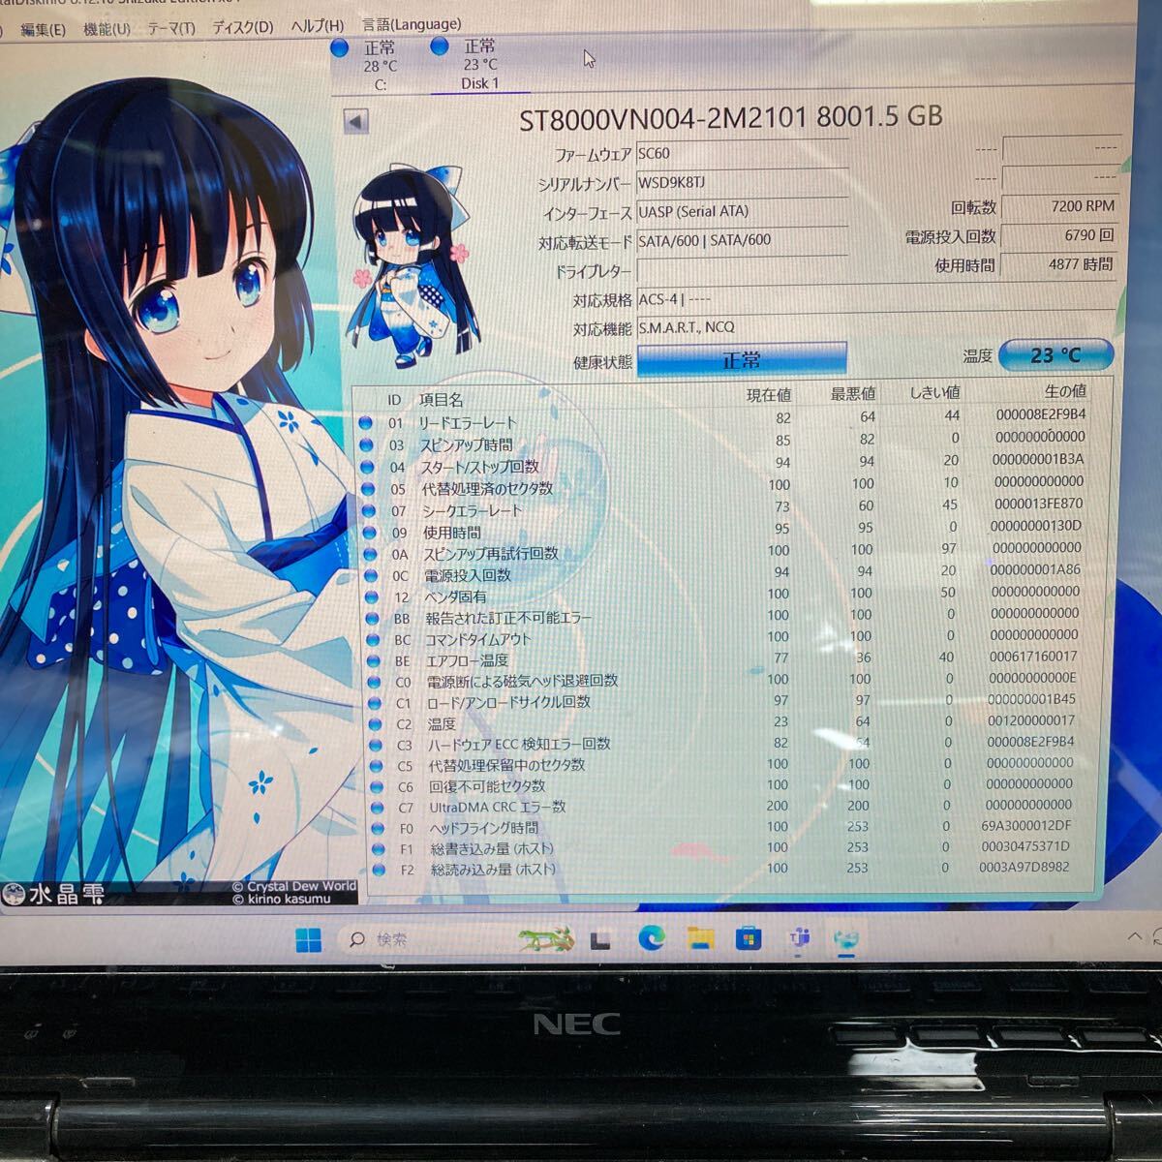This screenshot has height=1162, width=1162.
Task: Open the ヘルプ(H) menu
Action: point(317,26)
